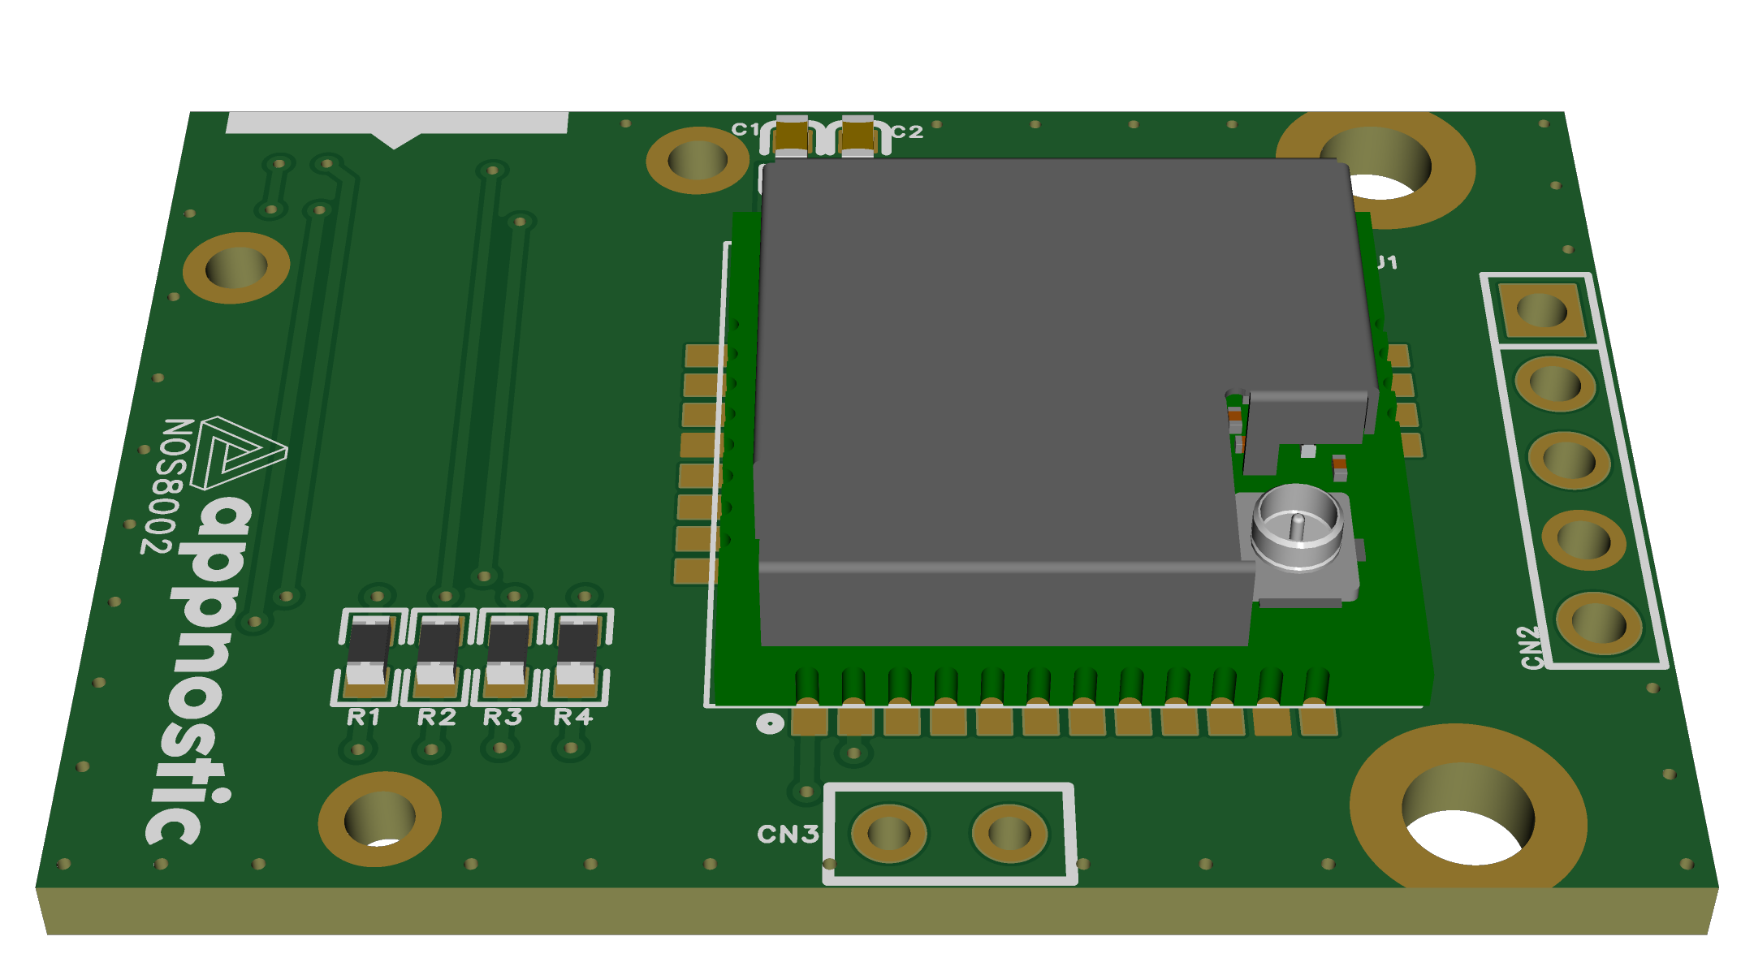Click the CN2 silkscreen label
The height and width of the screenshot is (958, 1754).
(1530, 647)
